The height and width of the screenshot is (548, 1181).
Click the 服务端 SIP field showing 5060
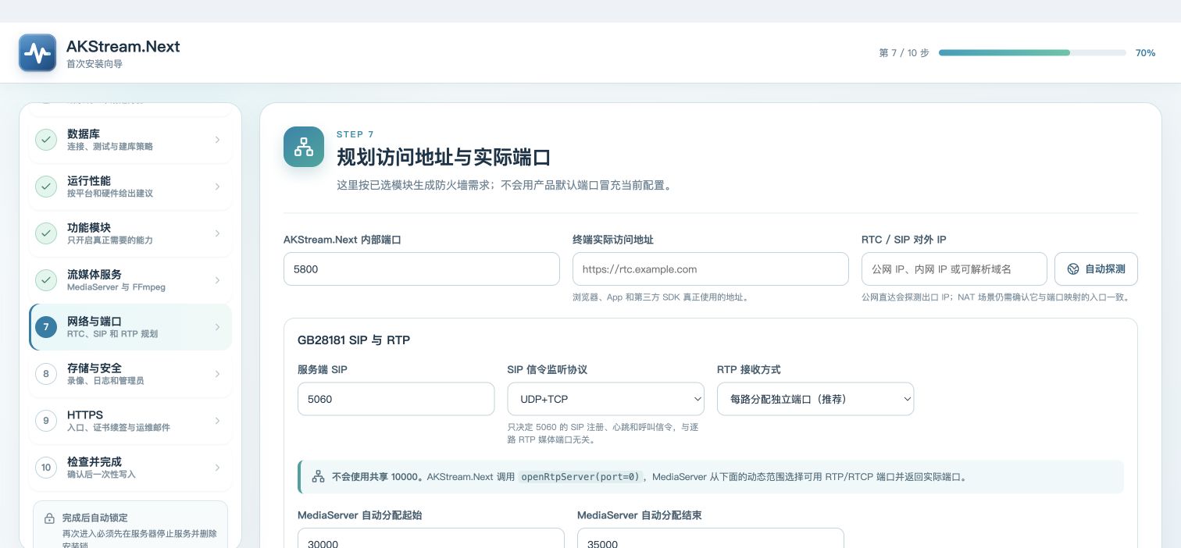coord(396,399)
